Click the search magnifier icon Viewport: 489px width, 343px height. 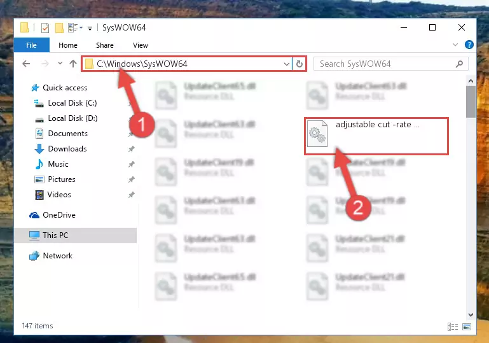459,64
